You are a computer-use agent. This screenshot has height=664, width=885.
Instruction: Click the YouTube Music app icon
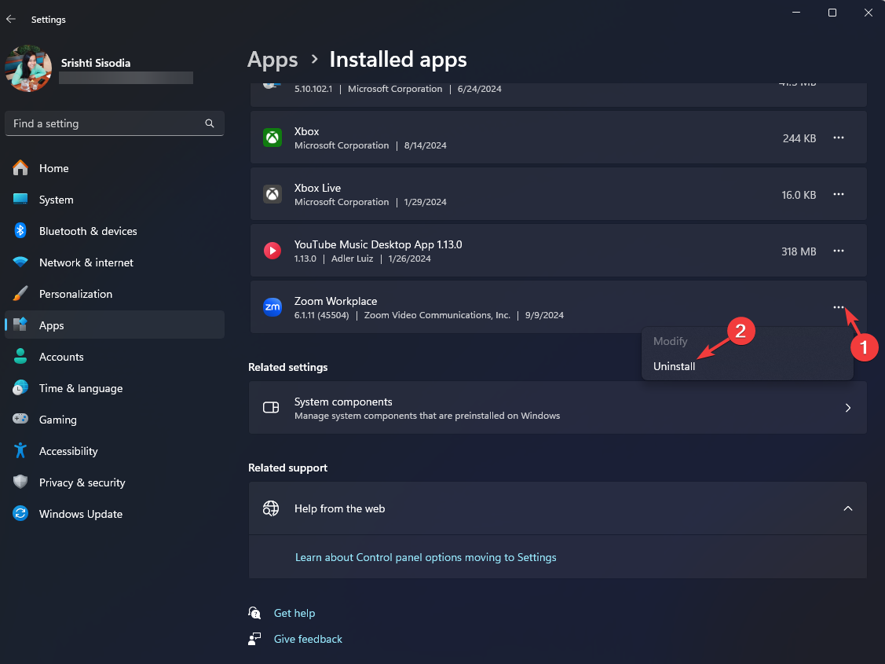(x=272, y=251)
